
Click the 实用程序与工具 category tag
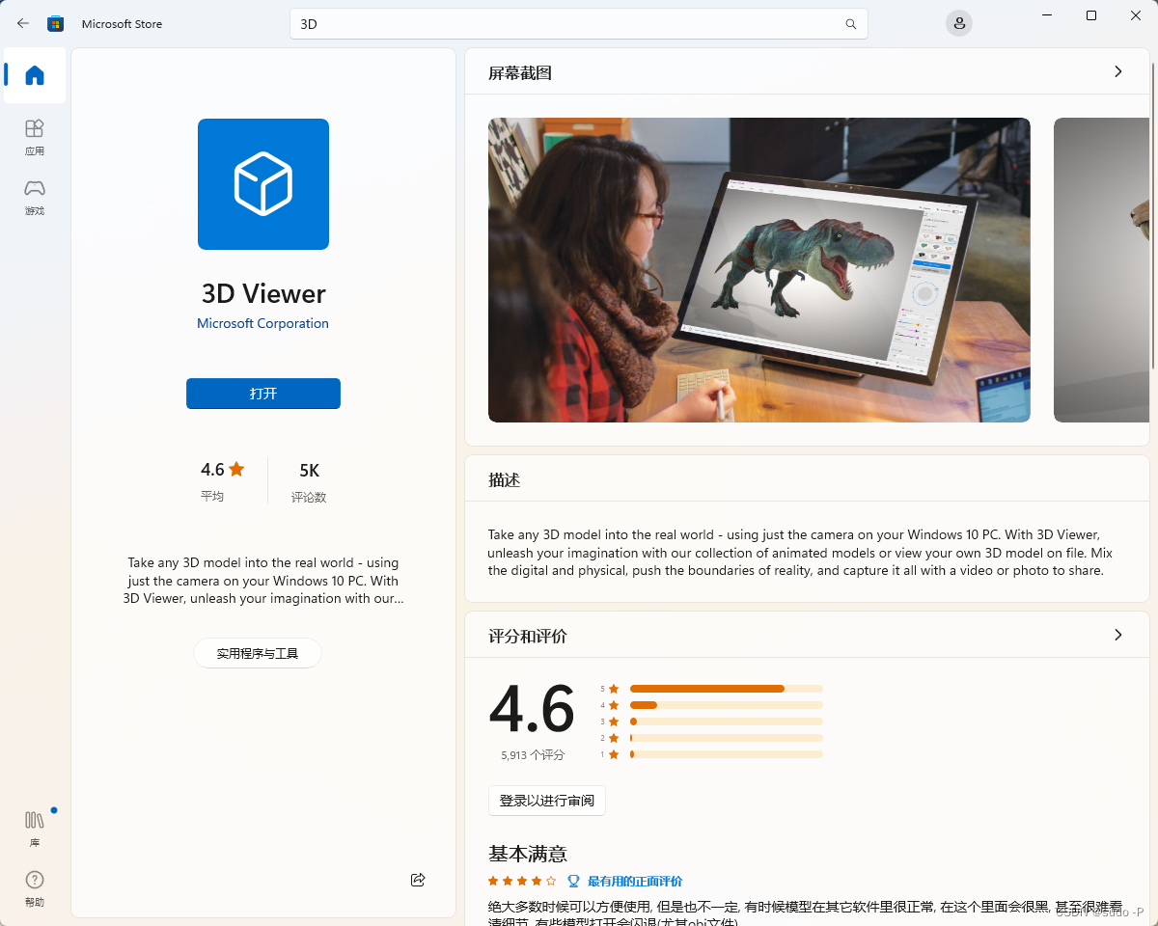257,653
